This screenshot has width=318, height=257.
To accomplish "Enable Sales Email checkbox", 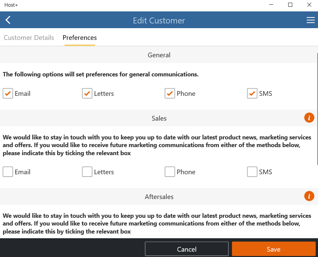I will tap(8, 172).
